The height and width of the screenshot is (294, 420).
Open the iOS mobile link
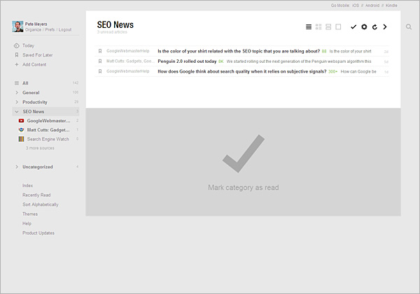(x=356, y=6)
